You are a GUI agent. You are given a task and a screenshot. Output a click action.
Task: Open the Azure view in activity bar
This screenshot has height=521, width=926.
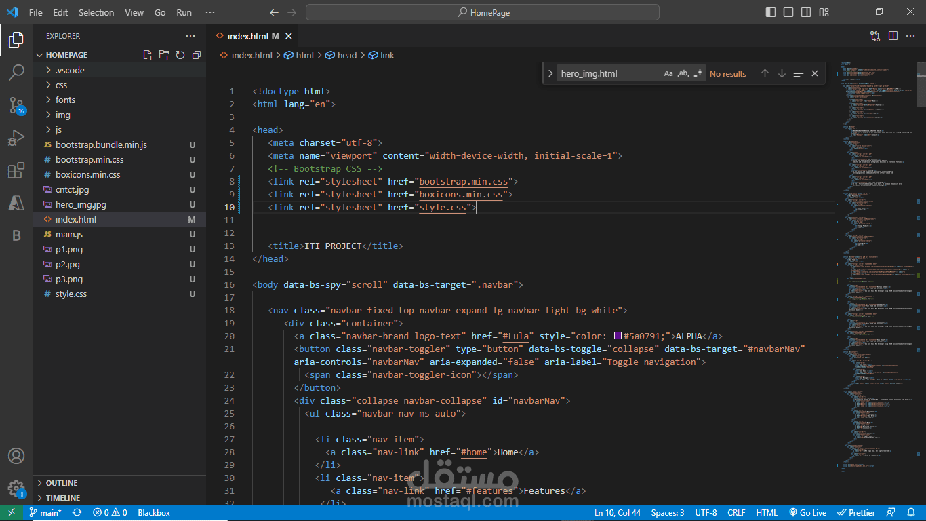pos(16,203)
